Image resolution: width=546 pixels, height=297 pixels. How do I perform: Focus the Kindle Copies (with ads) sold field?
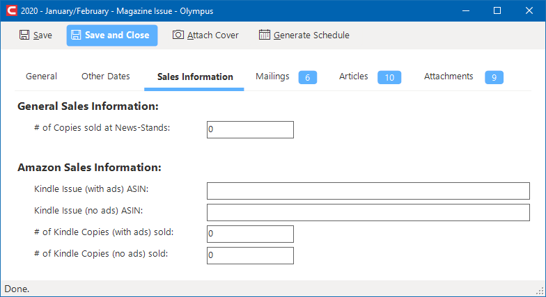250,234
